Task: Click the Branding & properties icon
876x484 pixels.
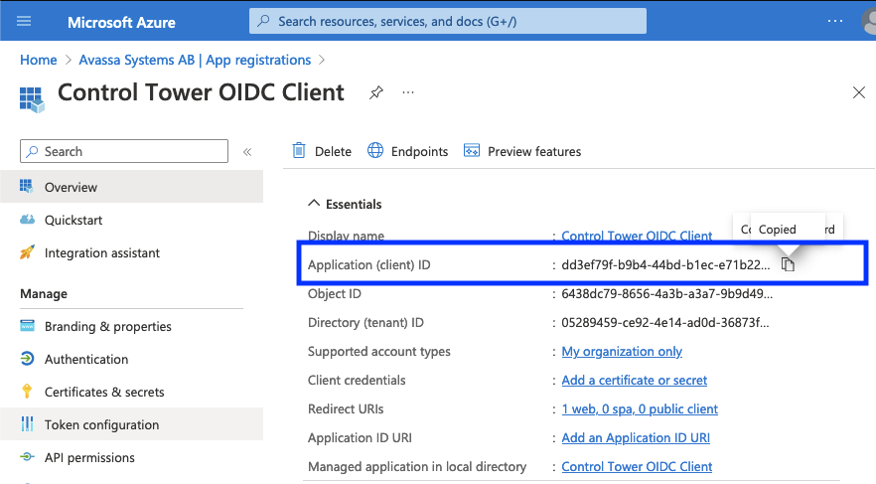Action: [27, 325]
